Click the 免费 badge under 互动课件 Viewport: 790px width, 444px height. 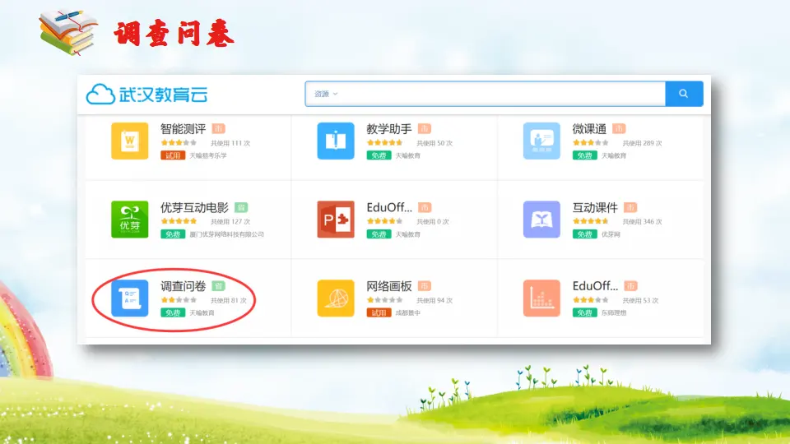pyautogui.click(x=584, y=234)
